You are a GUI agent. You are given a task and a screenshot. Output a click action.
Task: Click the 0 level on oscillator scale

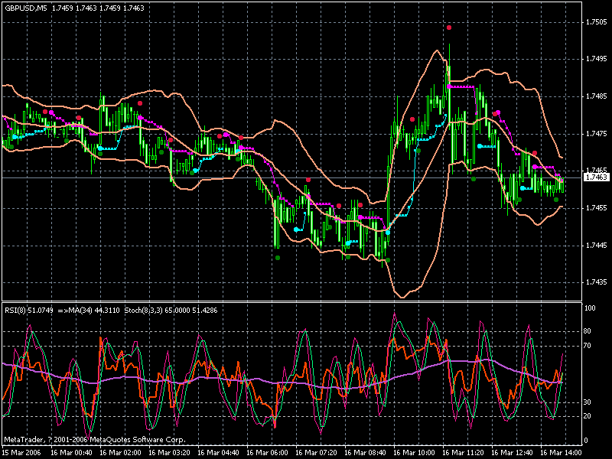tap(586, 441)
